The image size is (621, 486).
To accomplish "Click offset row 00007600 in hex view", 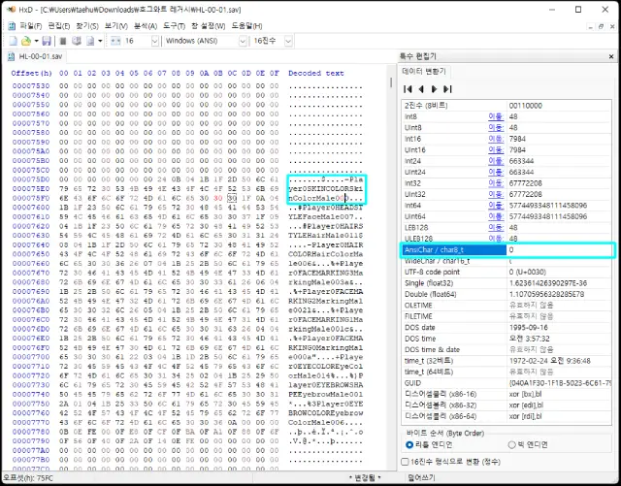I will point(31,208).
